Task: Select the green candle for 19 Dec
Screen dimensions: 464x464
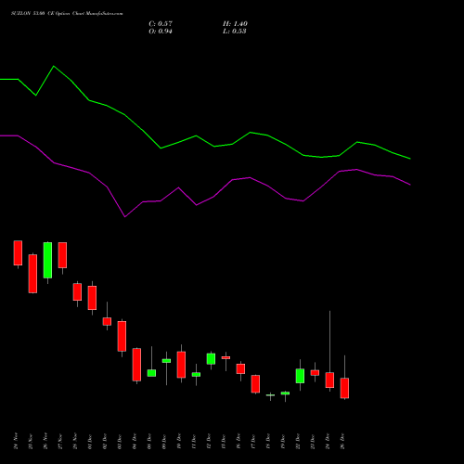Action: pyautogui.click(x=285, y=393)
